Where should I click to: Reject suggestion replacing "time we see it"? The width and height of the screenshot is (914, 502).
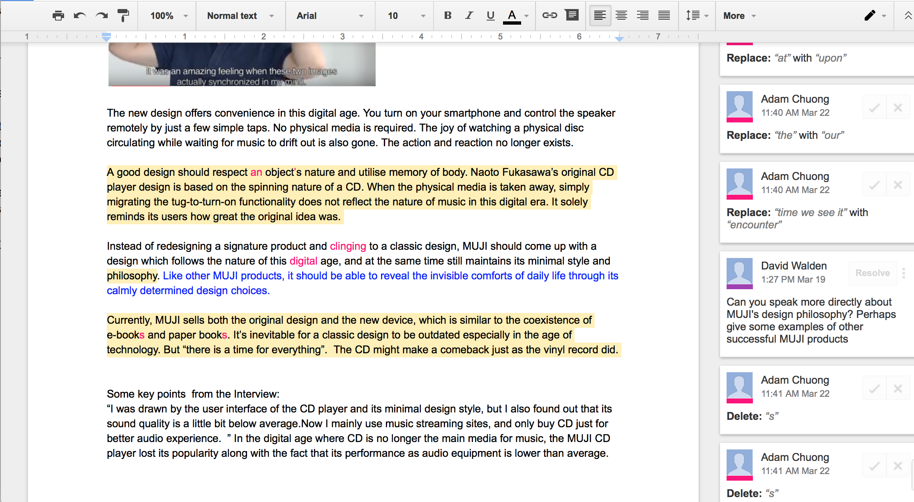coord(898,185)
